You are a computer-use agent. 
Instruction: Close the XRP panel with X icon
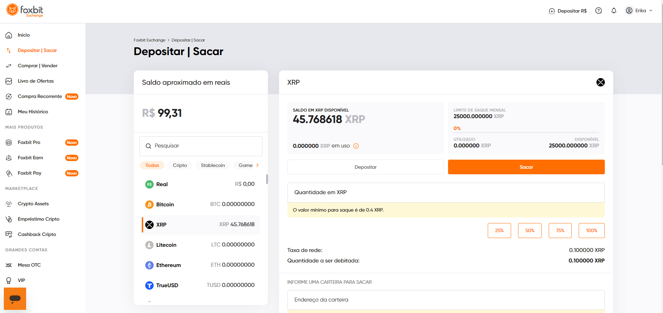tap(601, 82)
